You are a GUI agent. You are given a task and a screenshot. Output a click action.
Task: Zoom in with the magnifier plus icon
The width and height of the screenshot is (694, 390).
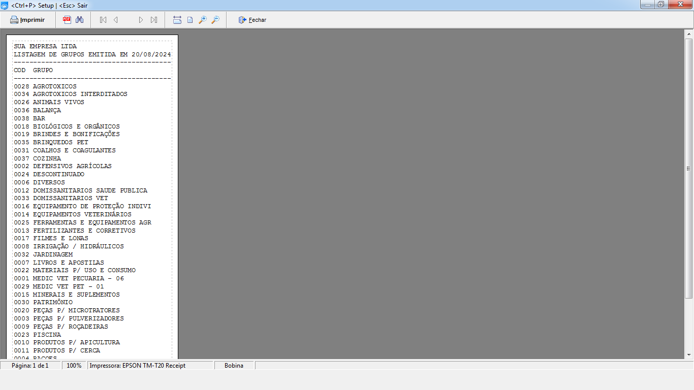click(x=203, y=20)
